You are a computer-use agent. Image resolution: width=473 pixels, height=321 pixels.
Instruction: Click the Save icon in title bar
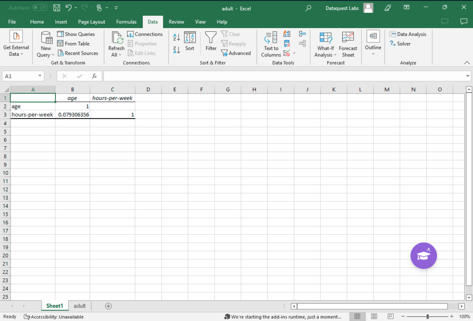point(56,8)
